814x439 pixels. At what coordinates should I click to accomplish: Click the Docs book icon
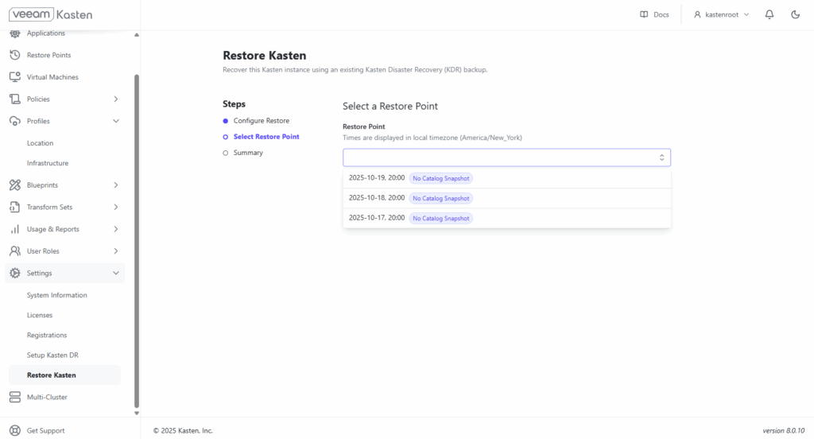(644, 14)
